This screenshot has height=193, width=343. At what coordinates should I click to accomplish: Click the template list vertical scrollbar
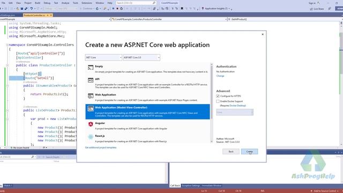pyautogui.click(x=212, y=103)
